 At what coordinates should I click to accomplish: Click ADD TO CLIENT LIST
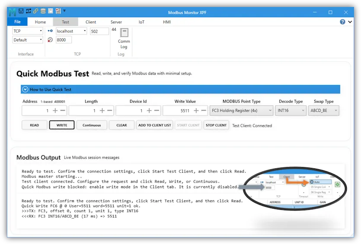[x=154, y=125]
